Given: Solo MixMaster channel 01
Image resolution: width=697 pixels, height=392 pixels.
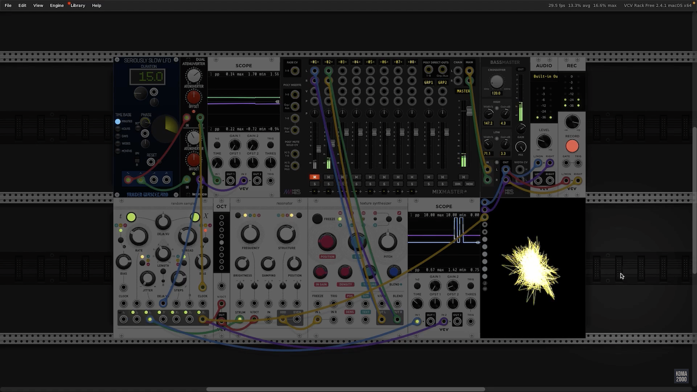Looking at the screenshot, I should pyautogui.click(x=314, y=184).
